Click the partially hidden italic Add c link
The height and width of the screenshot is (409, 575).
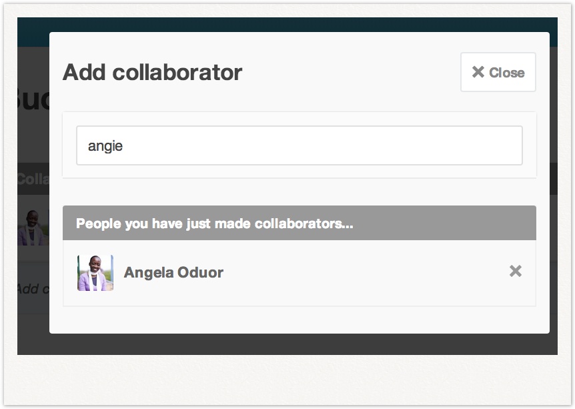click(33, 289)
